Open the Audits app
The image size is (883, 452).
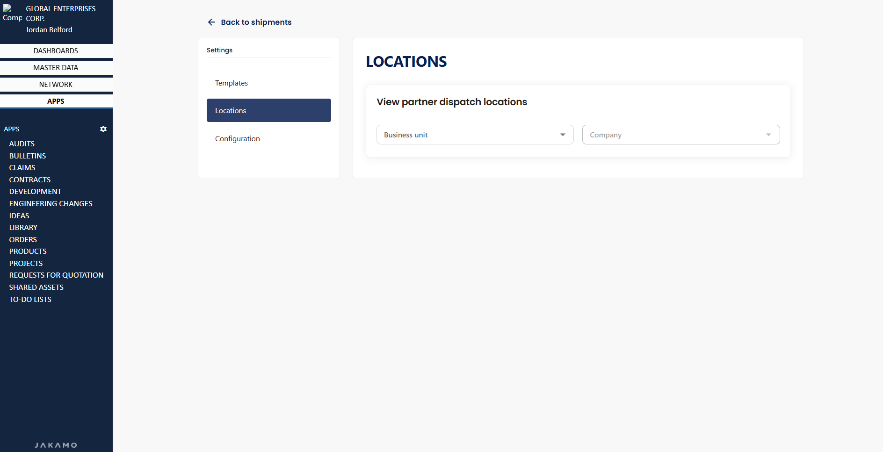22,143
